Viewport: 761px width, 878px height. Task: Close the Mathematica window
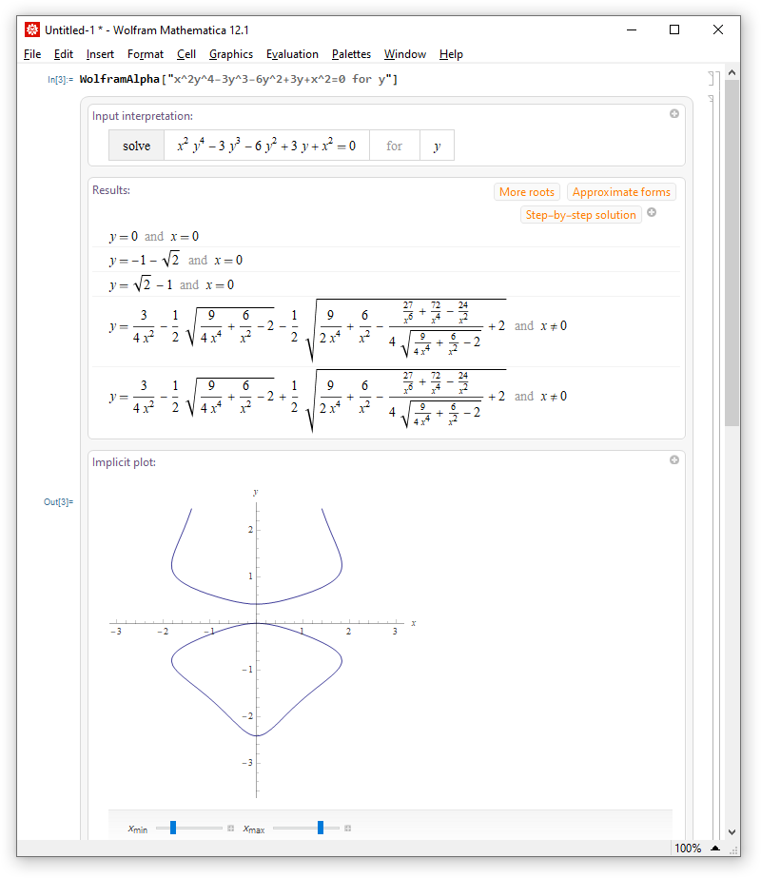pyautogui.click(x=718, y=29)
